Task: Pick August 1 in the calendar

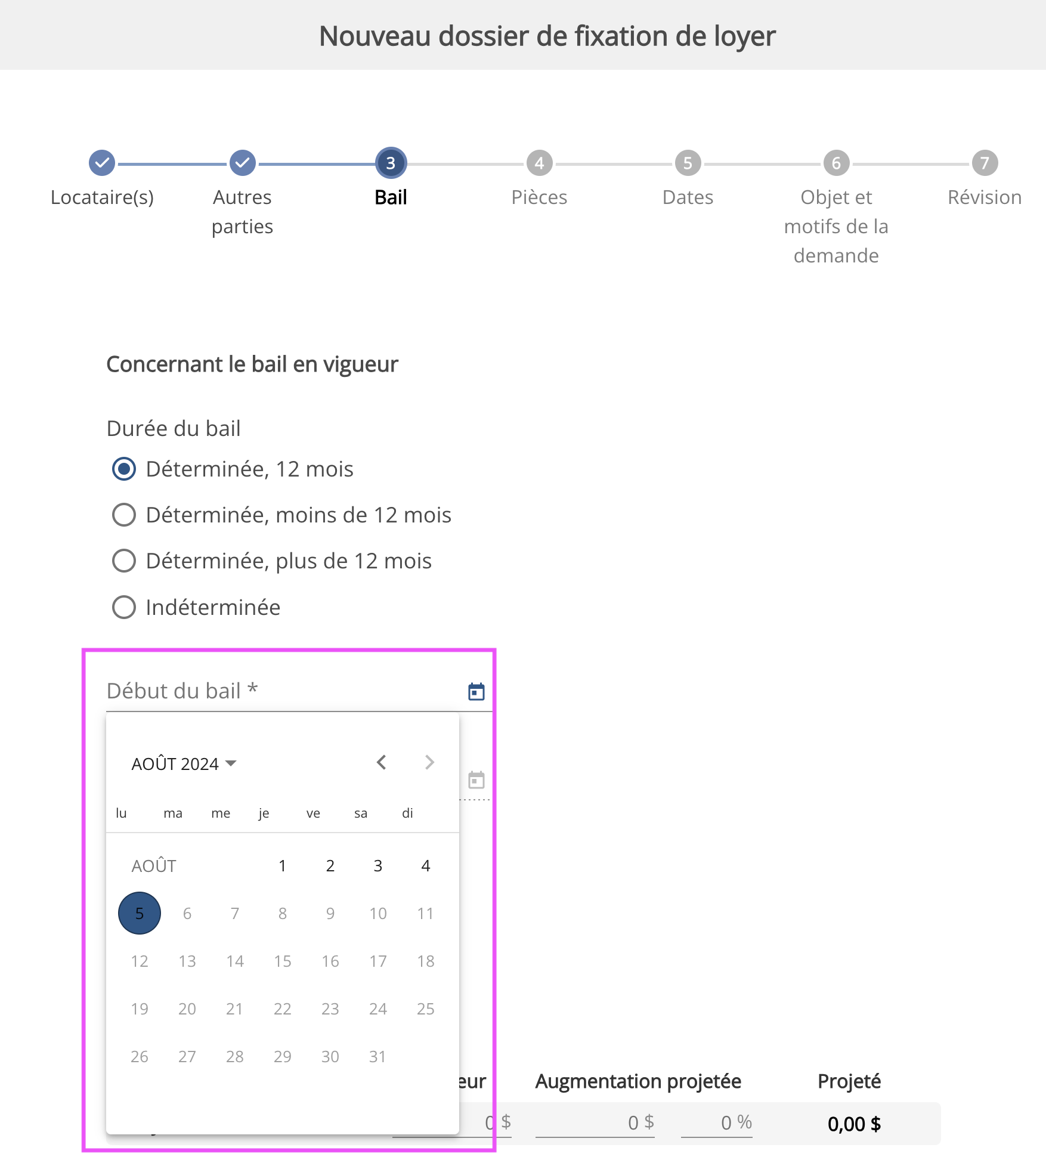Action: 282,865
